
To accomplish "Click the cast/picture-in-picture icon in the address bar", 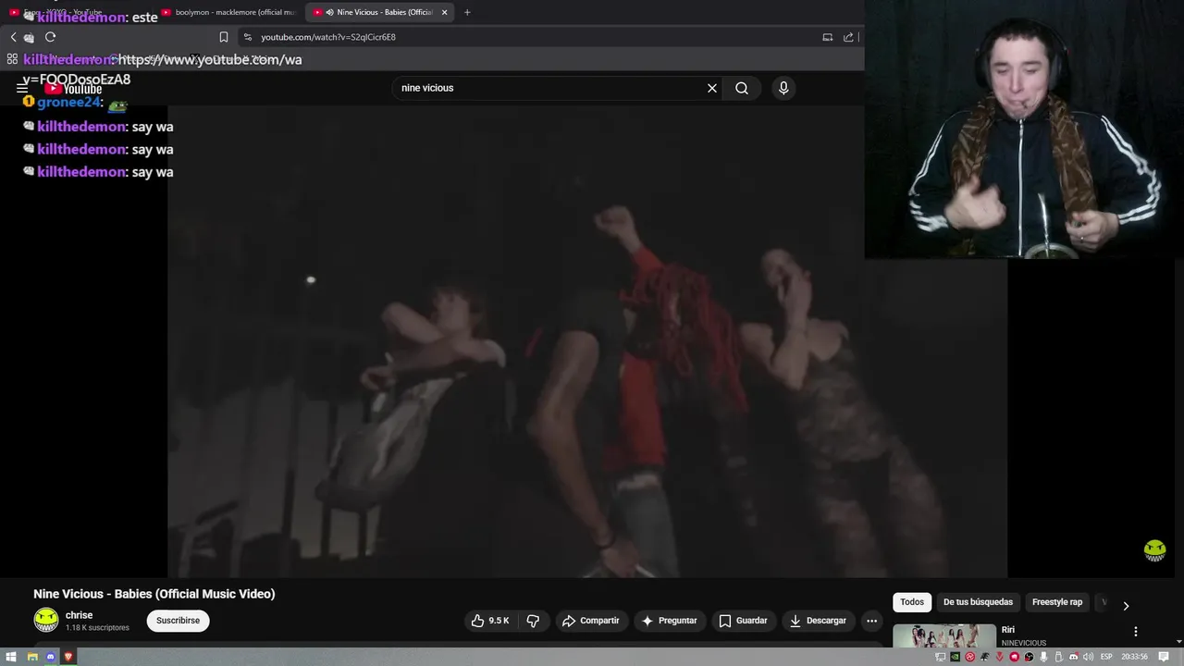I will 828,37.
